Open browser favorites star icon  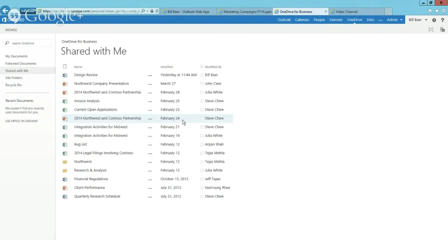437,11
